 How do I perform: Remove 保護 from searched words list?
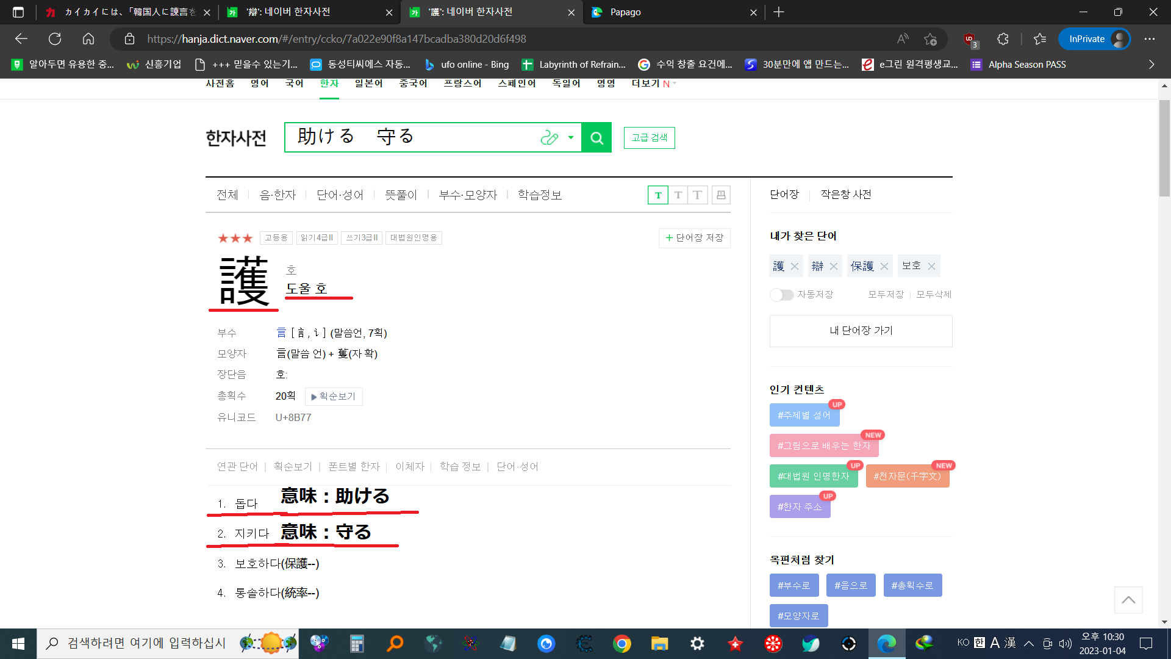click(x=884, y=267)
